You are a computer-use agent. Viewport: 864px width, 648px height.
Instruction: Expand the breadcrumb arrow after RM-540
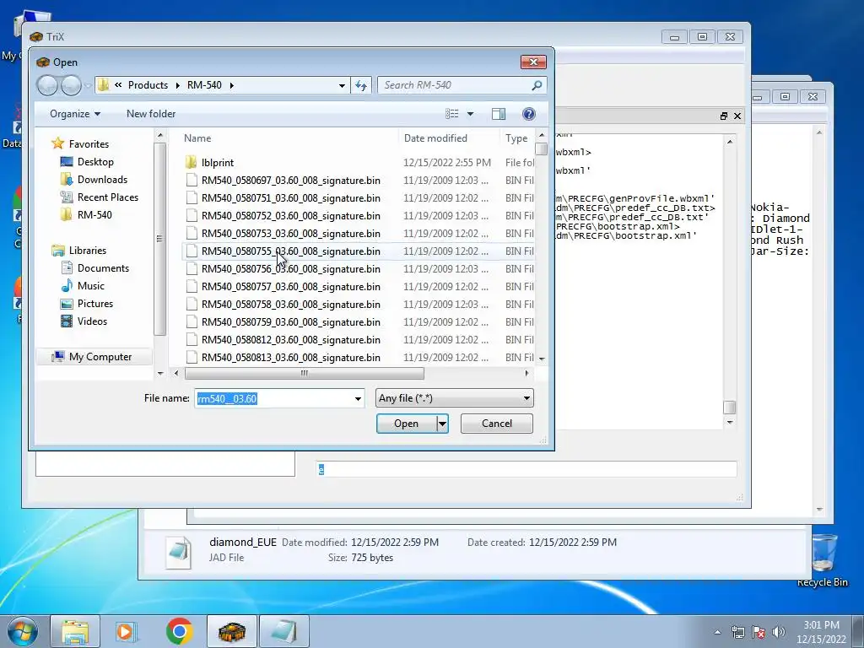pyautogui.click(x=231, y=85)
